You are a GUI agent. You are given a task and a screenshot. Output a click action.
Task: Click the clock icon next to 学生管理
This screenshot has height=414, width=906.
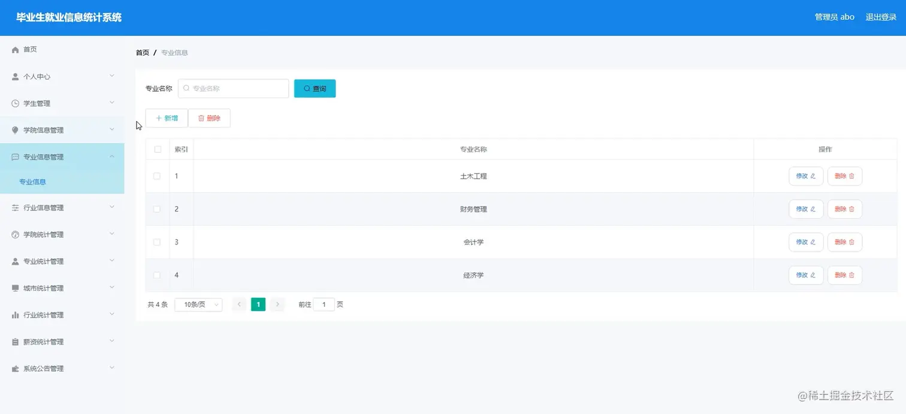click(x=16, y=104)
